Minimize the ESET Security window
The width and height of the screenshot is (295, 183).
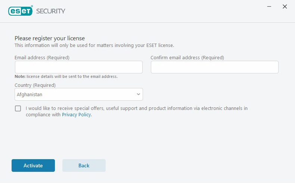[x=269, y=7]
